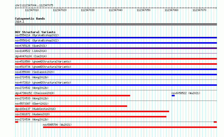Click the esv2720532 (Wong2012b) label
This screenshot has width=224, height=137.
point(32,88)
